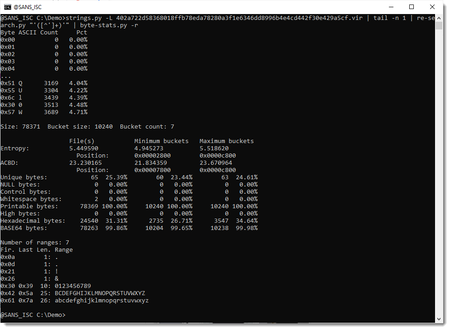Click the 'Number of ranges: 7' line
Viewport: 450px width, 330px height.
pyautogui.click(x=35, y=242)
